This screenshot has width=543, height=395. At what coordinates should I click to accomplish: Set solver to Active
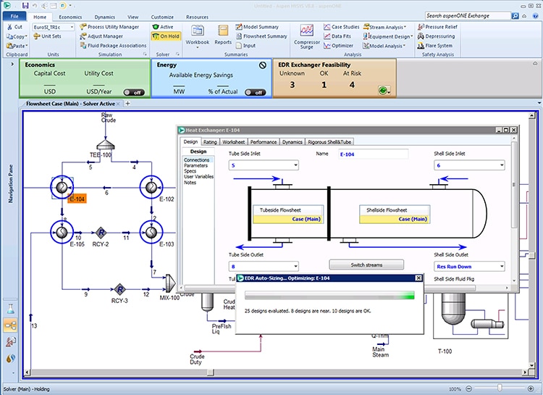tap(163, 27)
